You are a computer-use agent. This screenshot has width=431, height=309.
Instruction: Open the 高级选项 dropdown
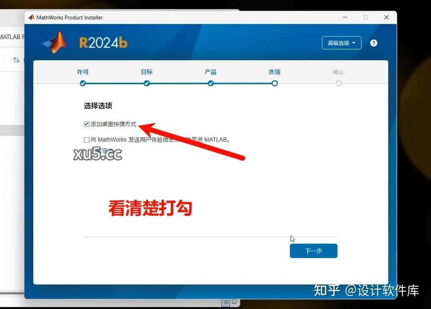coord(341,43)
